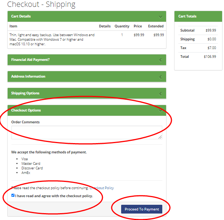The width and height of the screenshot is (224, 220).
Task: Collapse the Cart Details chevron icon
Action: (x=160, y=17)
